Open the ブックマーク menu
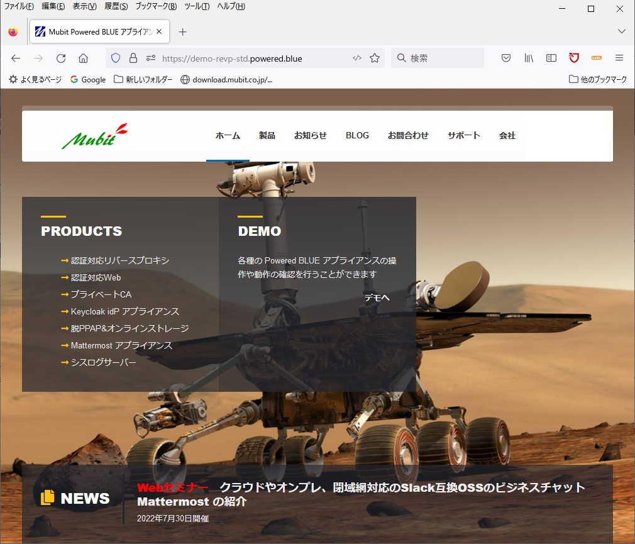 (x=156, y=6)
